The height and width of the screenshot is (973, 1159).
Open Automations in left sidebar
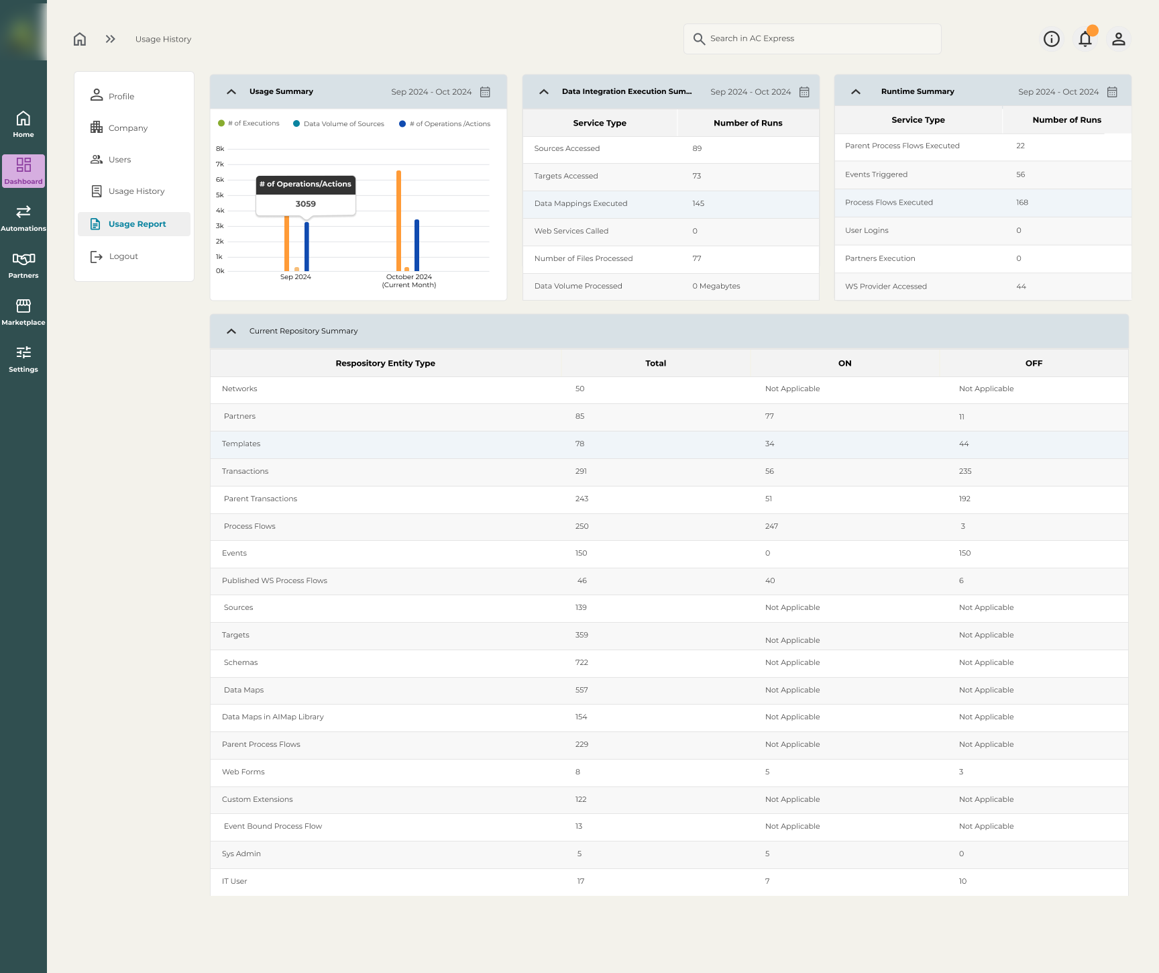(x=23, y=218)
